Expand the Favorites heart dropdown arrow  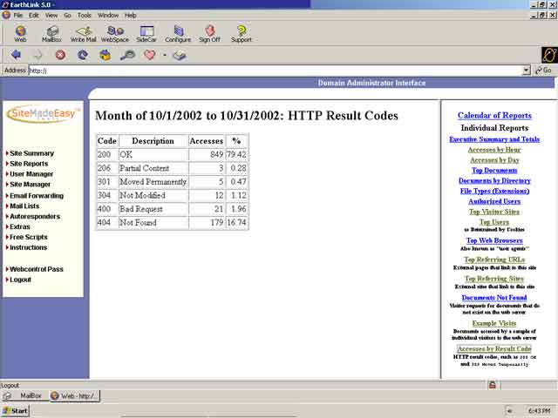[164, 55]
